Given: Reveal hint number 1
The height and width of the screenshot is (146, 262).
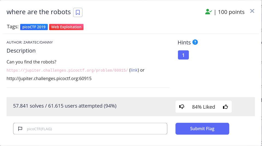Looking at the screenshot, I should [183, 55].
